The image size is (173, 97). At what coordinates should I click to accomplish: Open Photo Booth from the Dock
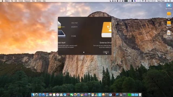68,95
